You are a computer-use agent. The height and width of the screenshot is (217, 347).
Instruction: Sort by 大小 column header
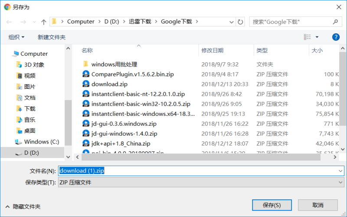(317, 50)
